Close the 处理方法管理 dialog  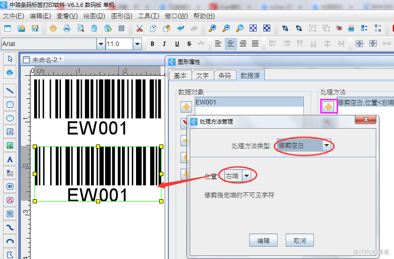click(x=366, y=119)
